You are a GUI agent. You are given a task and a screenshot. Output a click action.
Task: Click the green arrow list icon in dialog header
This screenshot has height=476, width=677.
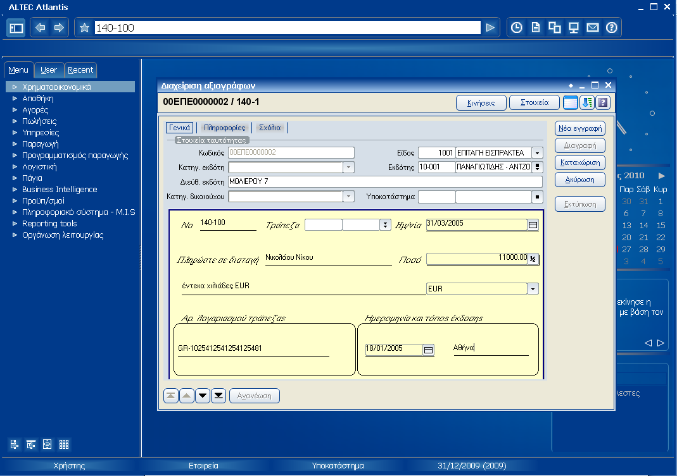587,102
